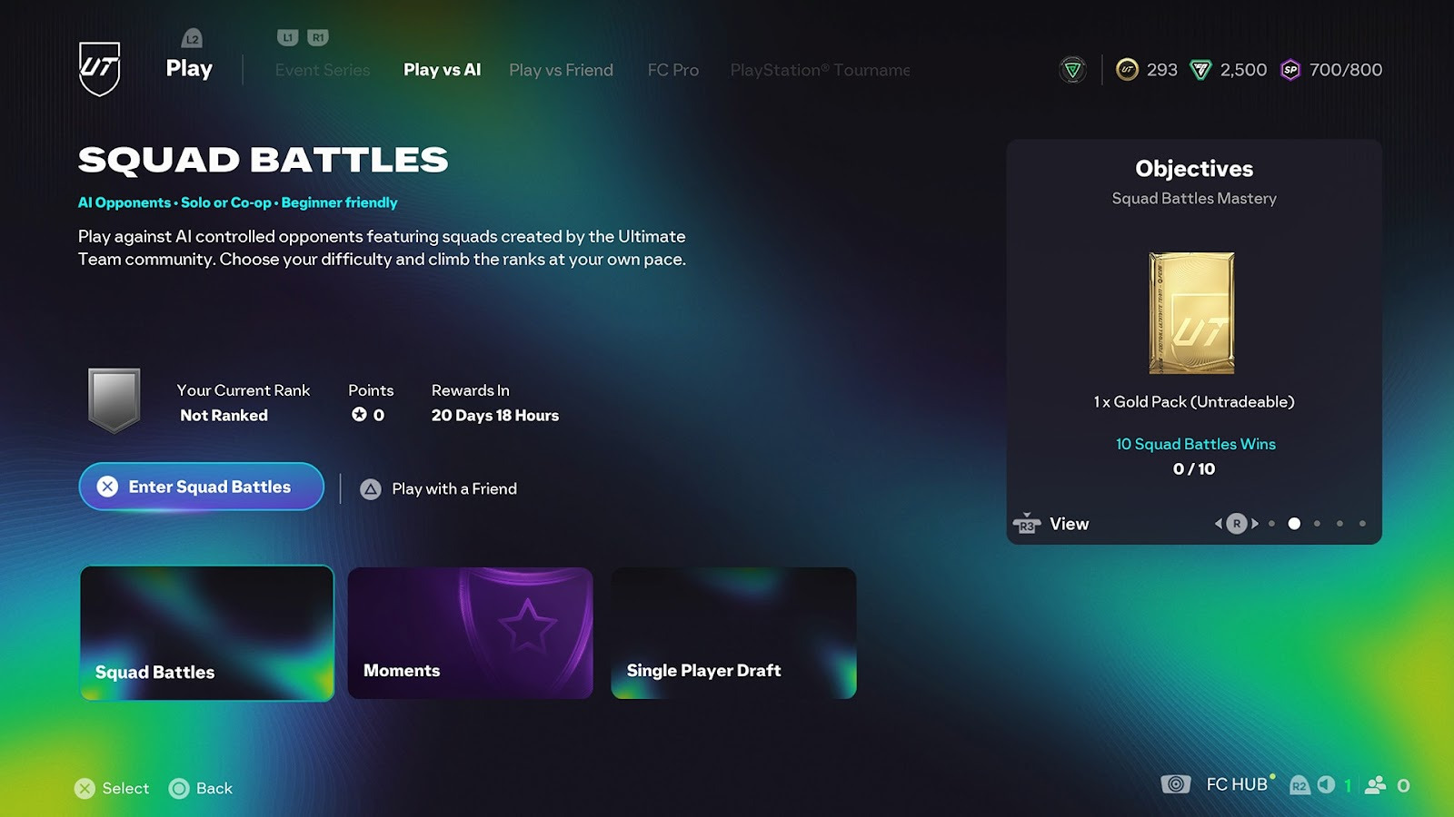Click the Enter Squad Battles button
This screenshot has height=817, width=1454.
tap(202, 487)
